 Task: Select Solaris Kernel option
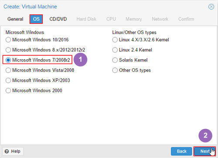coord(115,60)
